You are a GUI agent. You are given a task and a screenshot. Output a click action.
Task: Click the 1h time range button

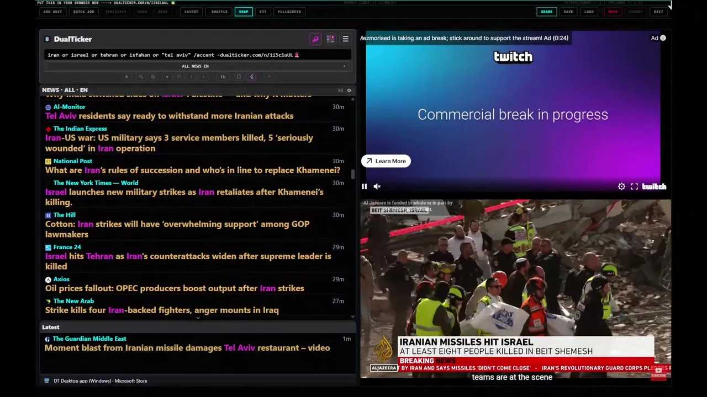(223, 77)
